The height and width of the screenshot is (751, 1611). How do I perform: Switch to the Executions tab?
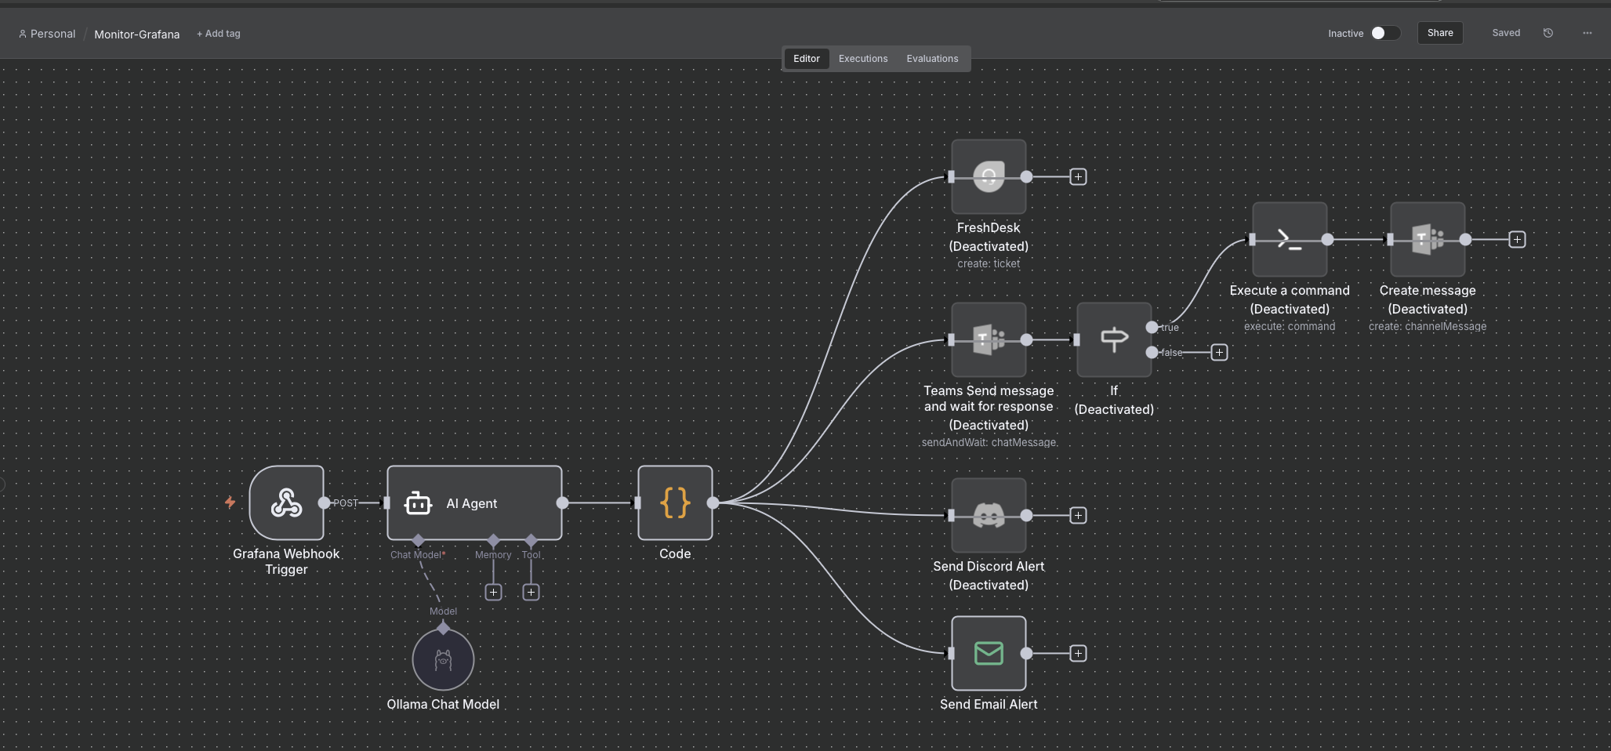pyautogui.click(x=862, y=59)
